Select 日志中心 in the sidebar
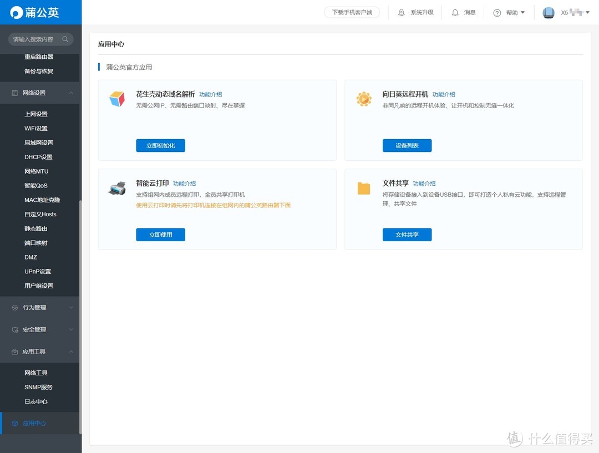The height and width of the screenshot is (453, 599). point(37,401)
